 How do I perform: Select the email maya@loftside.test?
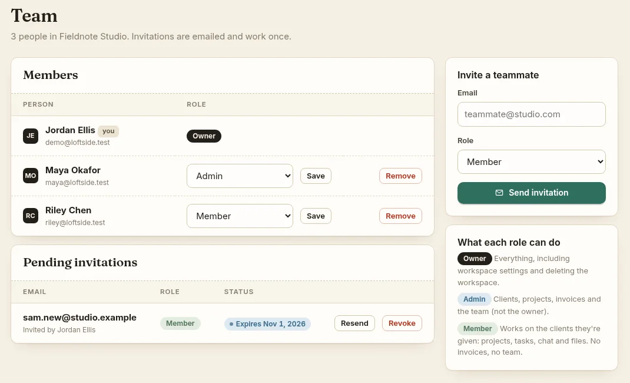[77, 183]
